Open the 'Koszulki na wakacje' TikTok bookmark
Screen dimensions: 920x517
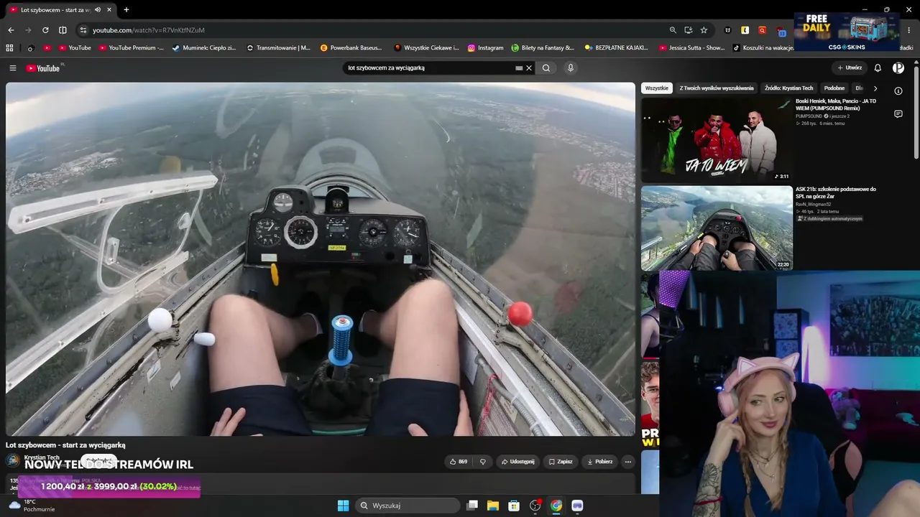[x=763, y=48]
